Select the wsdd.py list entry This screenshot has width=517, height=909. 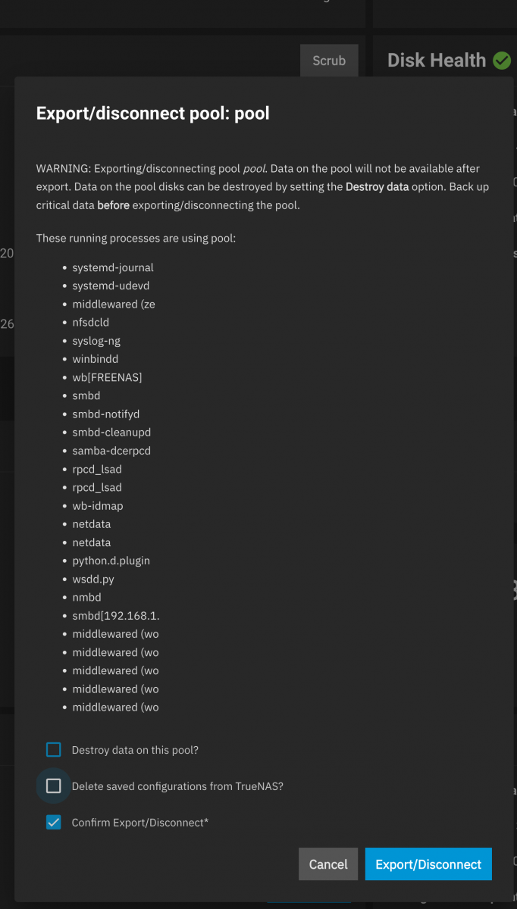tap(93, 579)
